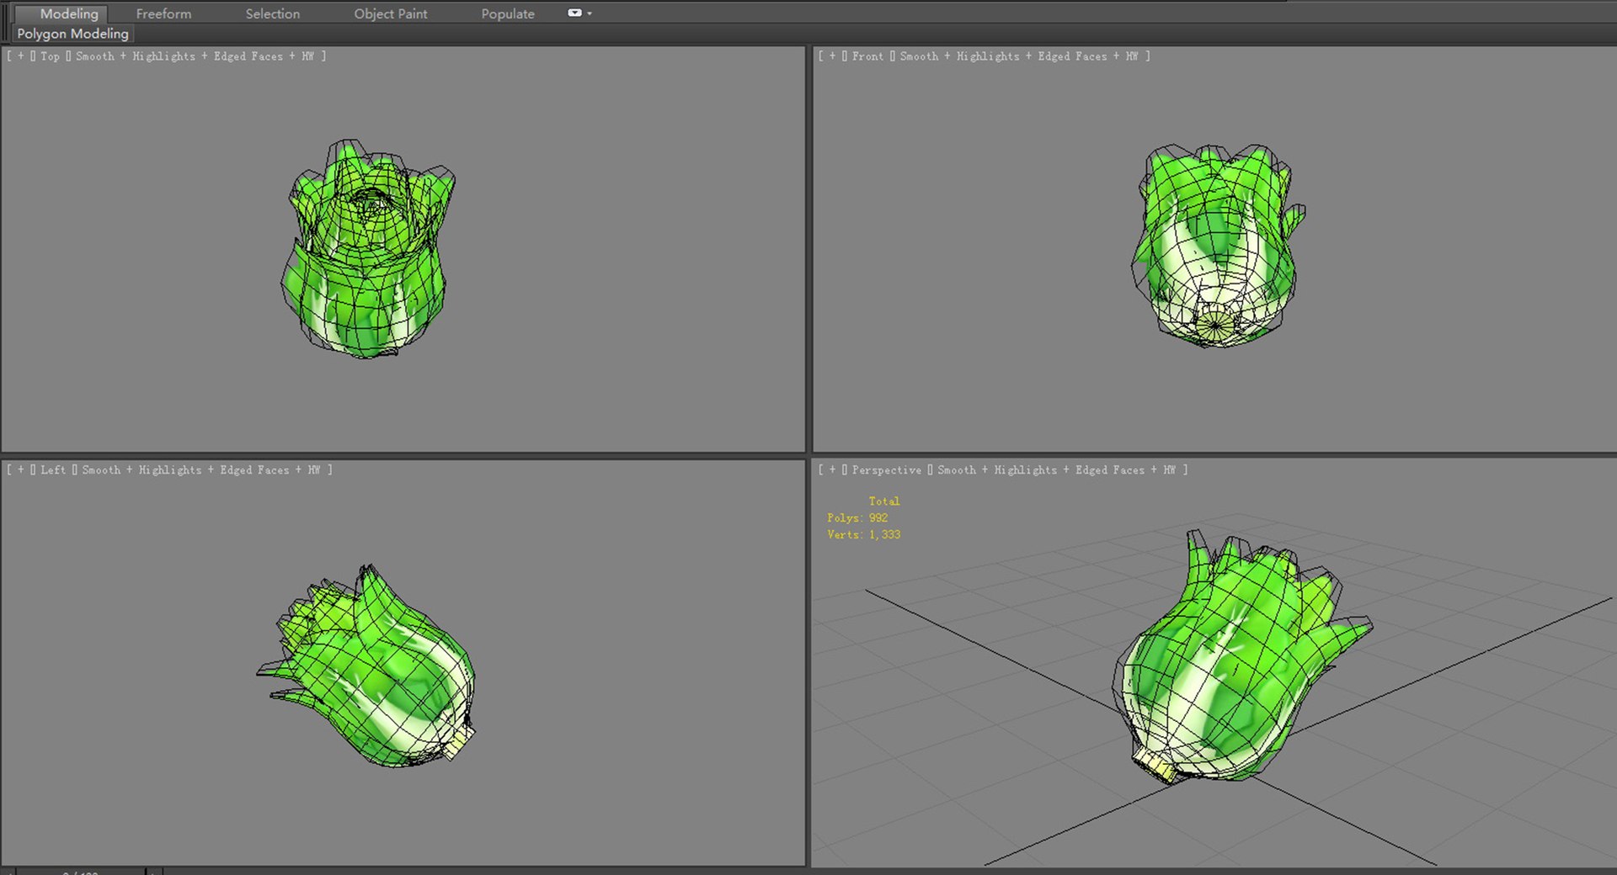Open the [+] general menu of the Front viewport
Viewport: 1617px width, 875px height.
coord(832,56)
